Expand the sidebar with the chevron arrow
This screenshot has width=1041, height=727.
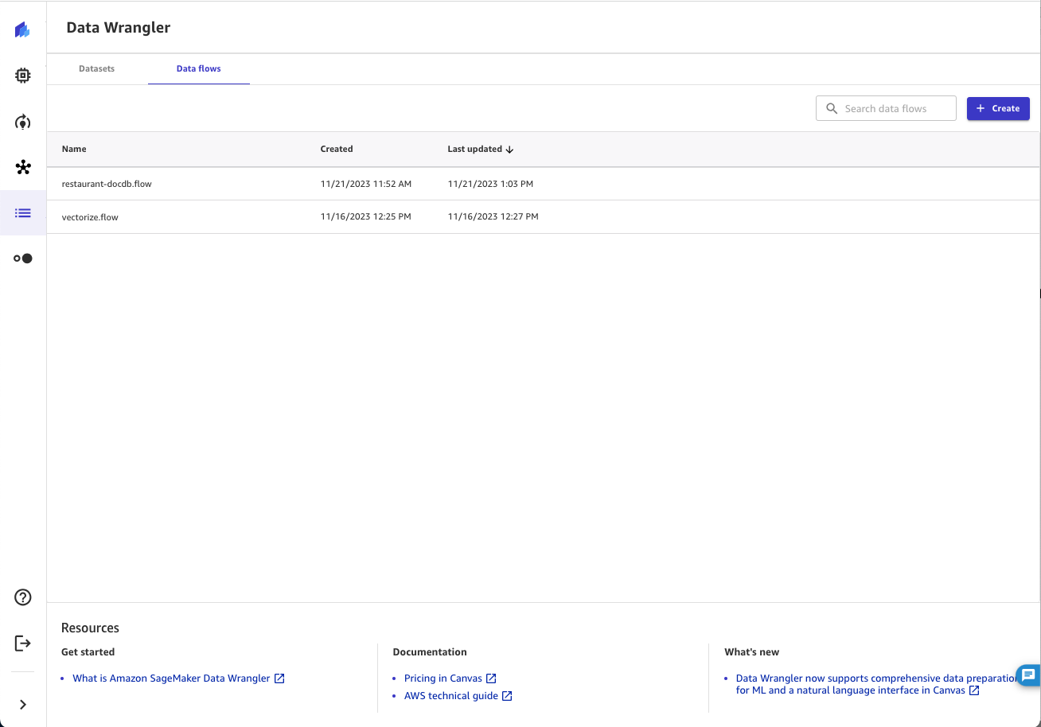23,704
